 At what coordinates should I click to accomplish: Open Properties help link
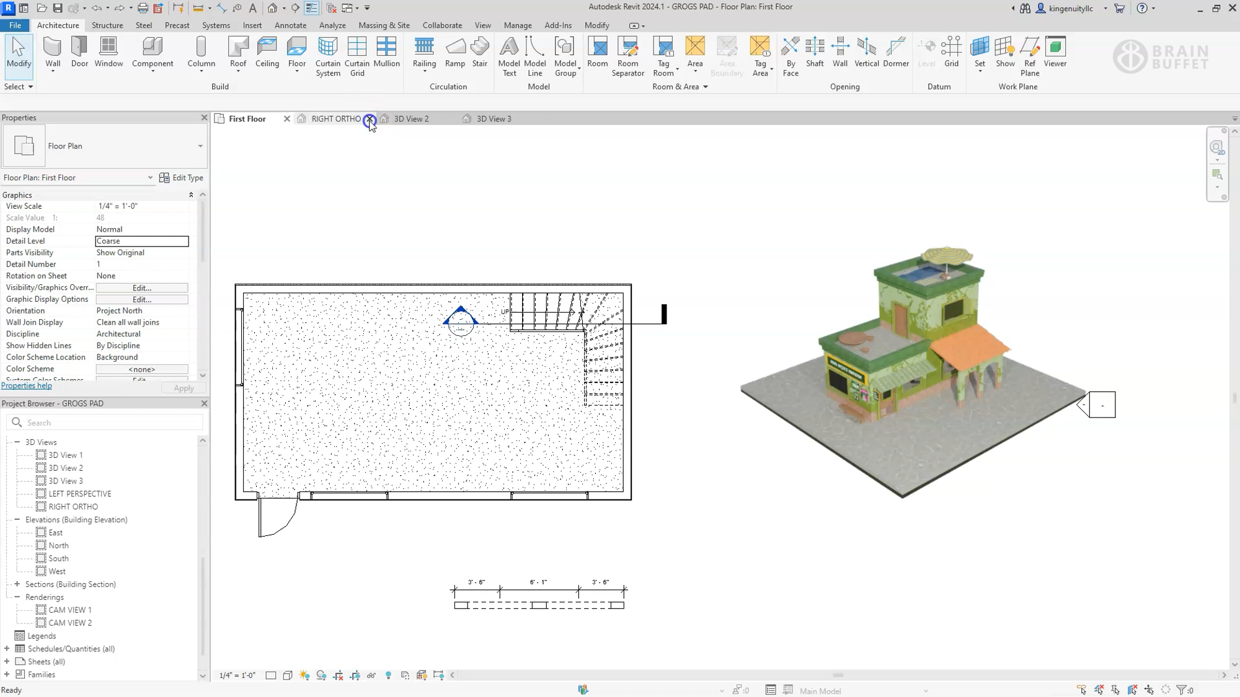[27, 385]
